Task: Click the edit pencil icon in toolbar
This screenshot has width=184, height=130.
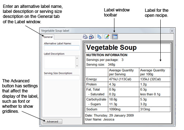Action: point(107,37)
